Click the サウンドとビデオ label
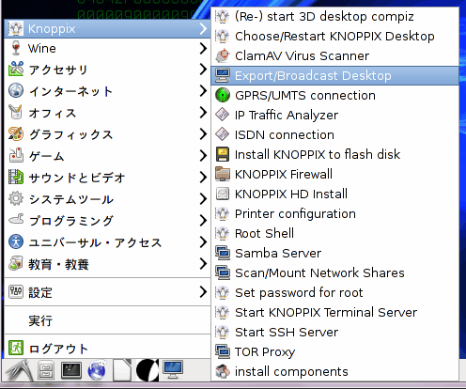Image resolution: width=466 pixels, height=389 pixels. [x=77, y=178]
